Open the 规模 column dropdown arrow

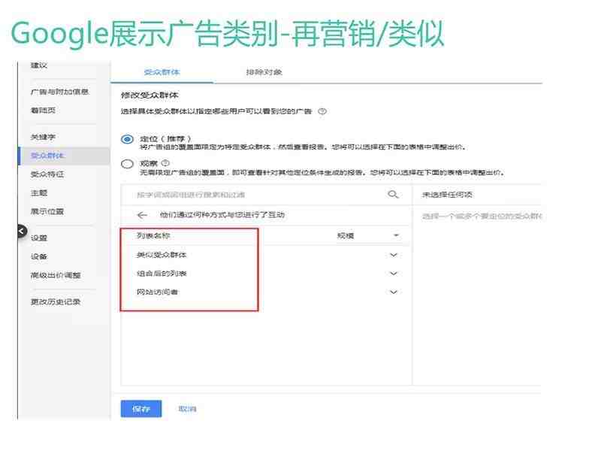tap(397, 235)
